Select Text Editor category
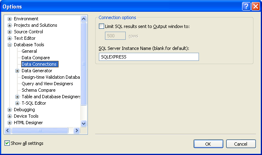 (x=25, y=38)
